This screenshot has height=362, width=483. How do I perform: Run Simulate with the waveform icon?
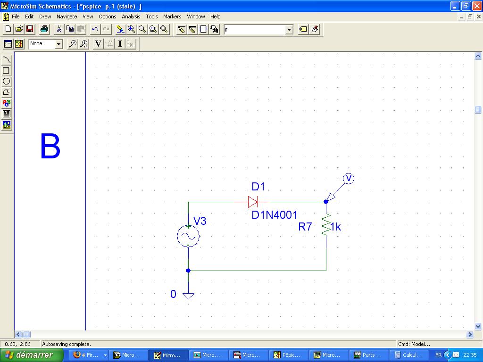click(x=19, y=44)
